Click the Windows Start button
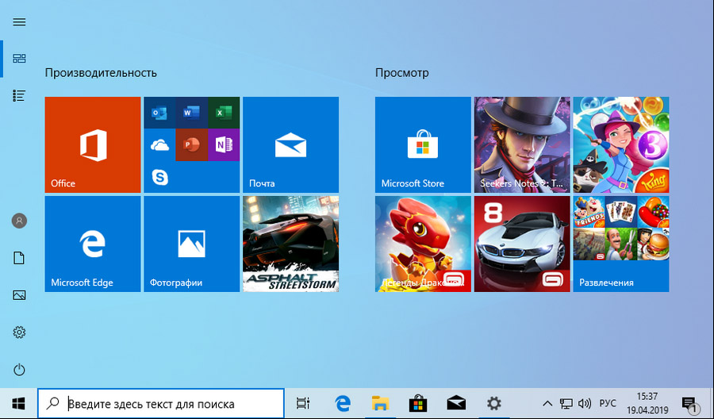 (19, 403)
